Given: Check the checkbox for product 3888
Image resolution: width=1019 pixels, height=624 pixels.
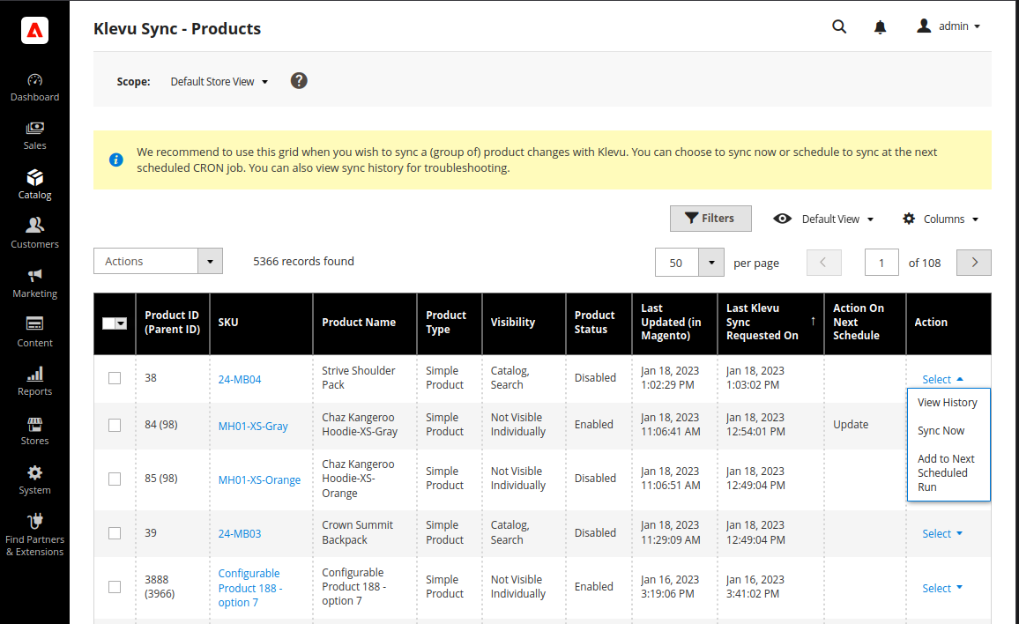Looking at the screenshot, I should coord(115,587).
